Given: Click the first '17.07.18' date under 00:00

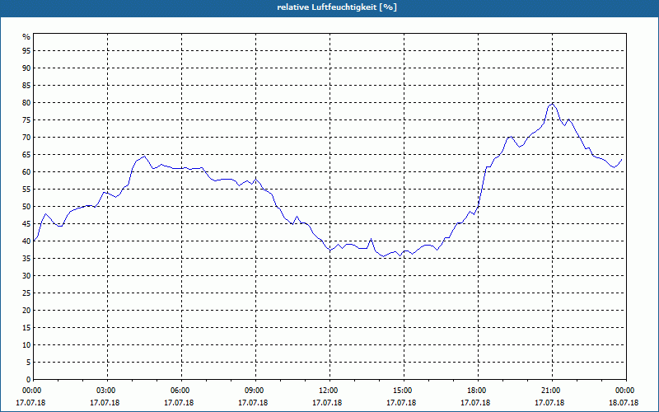Looking at the screenshot, I should click(x=30, y=403).
